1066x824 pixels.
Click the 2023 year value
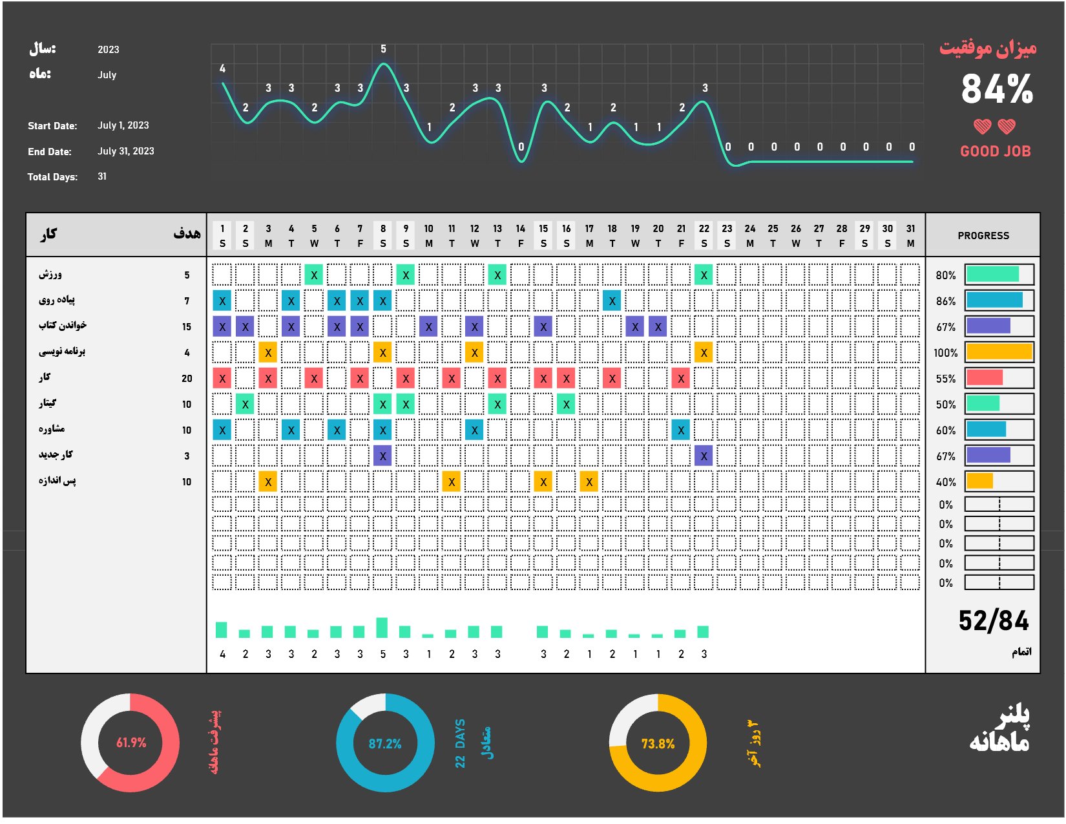109,50
